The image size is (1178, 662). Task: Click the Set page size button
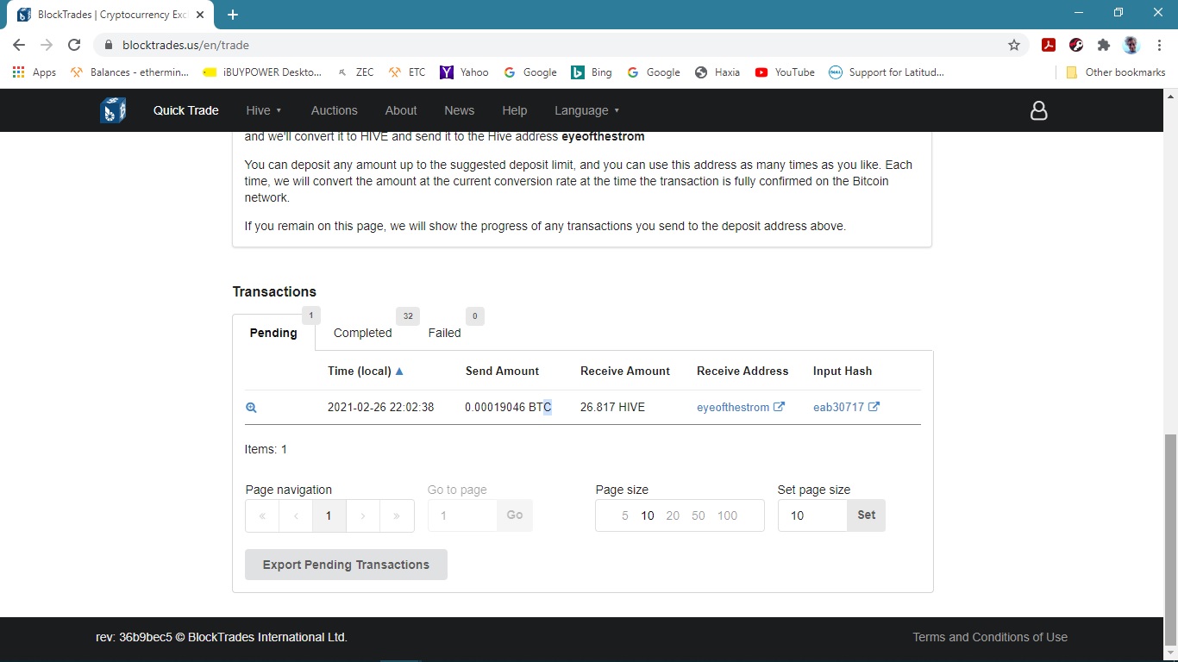click(866, 515)
